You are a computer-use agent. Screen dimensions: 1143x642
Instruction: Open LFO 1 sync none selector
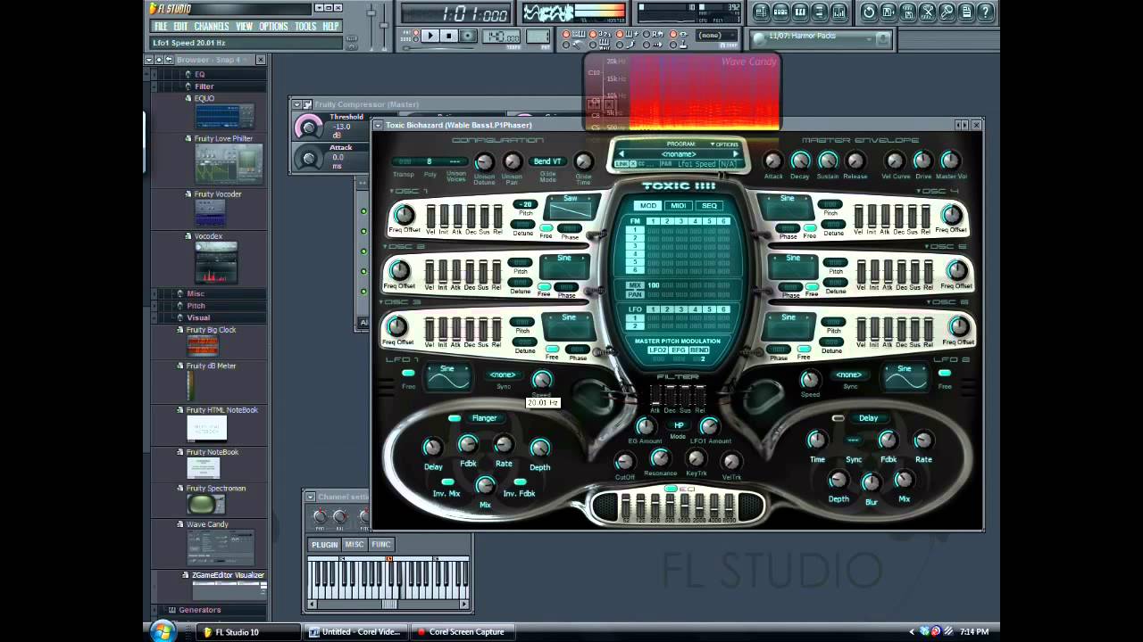click(x=503, y=374)
